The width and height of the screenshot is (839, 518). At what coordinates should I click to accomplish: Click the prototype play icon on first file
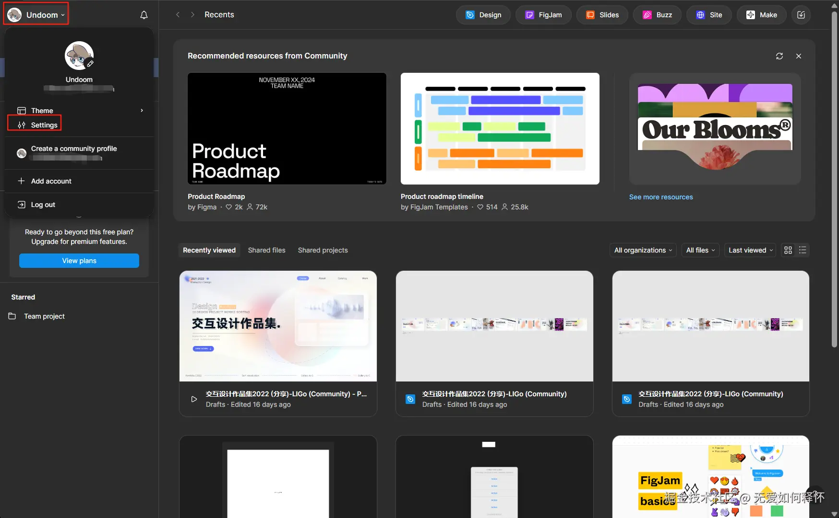194,399
